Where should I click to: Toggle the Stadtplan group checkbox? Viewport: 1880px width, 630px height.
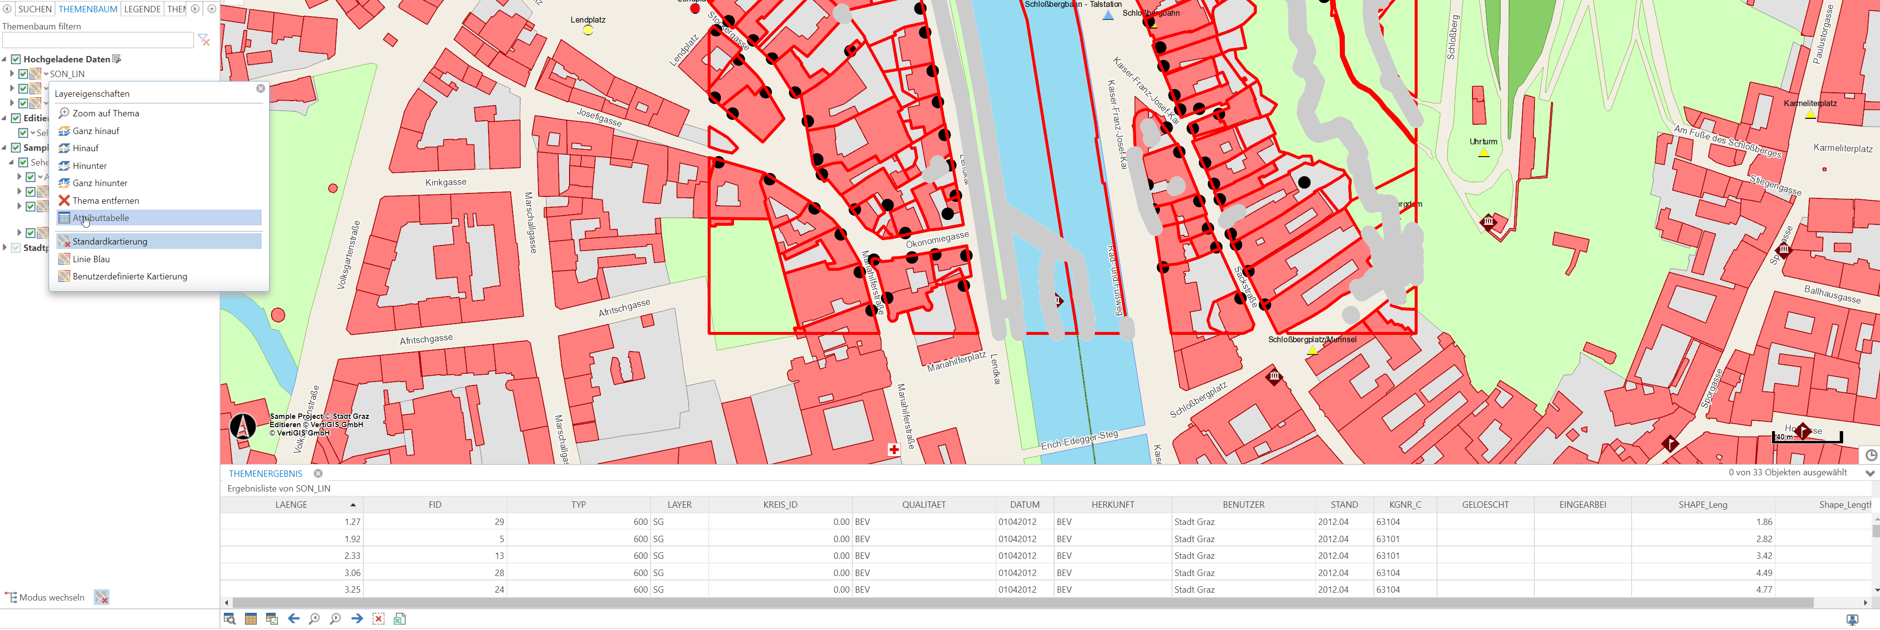pyautogui.click(x=16, y=248)
